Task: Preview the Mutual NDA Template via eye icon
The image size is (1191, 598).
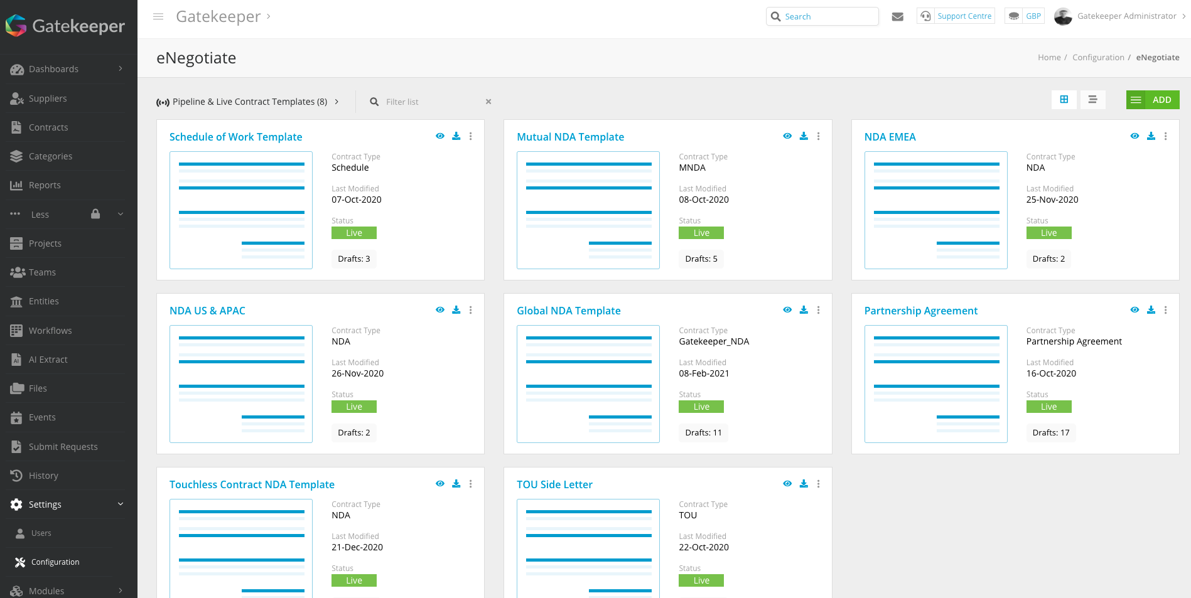Action: (x=787, y=136)
